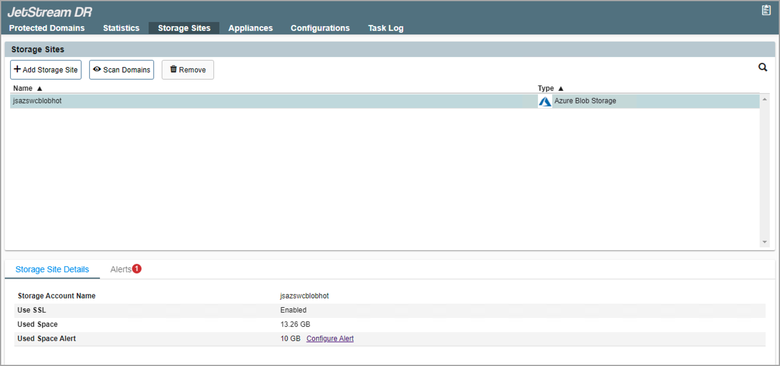Switch to the Statistics tab

121,28
